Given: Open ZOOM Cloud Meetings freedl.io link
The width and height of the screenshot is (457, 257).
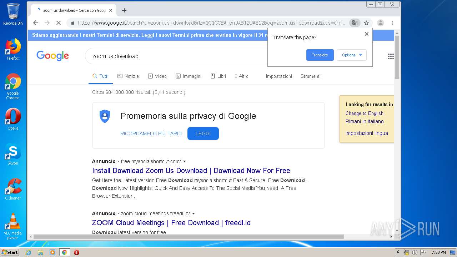Looking at the screenshot, I should click(171, 223).
